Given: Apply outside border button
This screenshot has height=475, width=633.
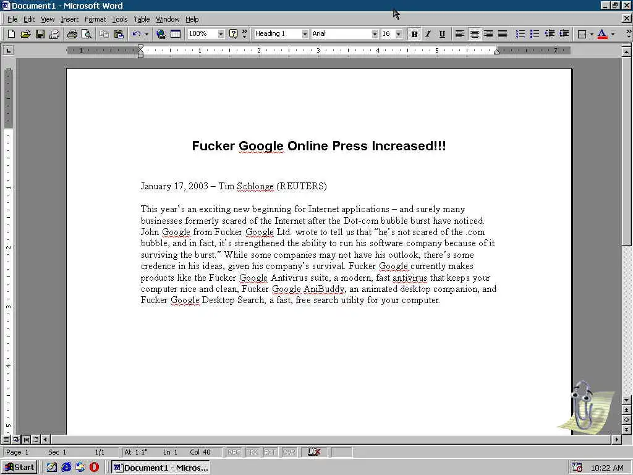Looking at the screenshot, I should pos(582,34).
